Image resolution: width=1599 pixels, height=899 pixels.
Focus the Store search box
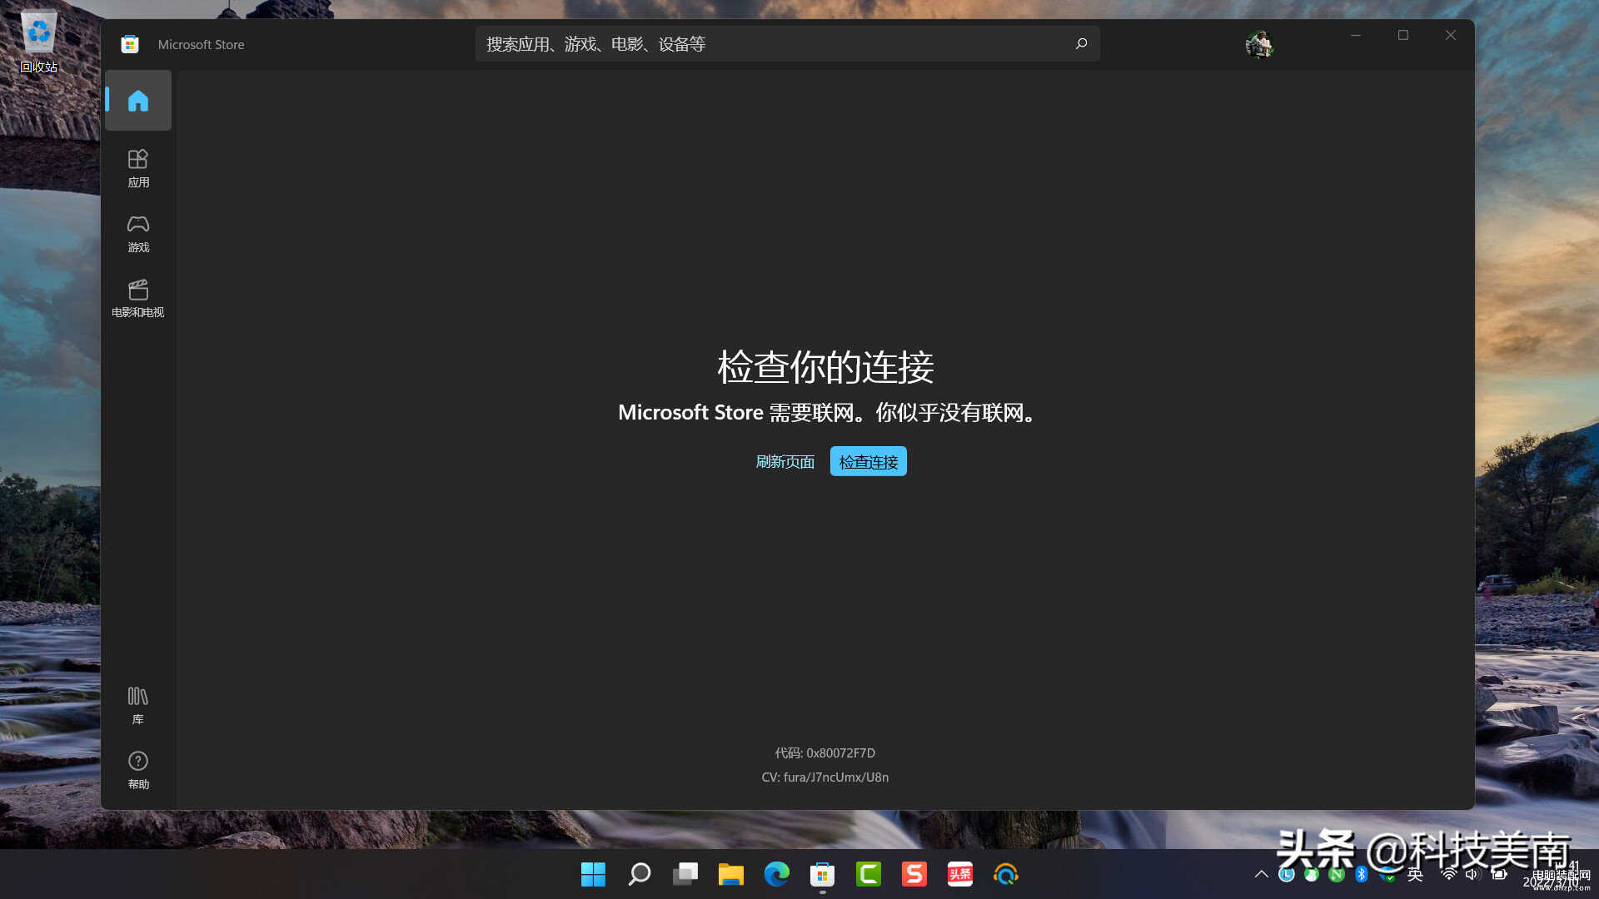pyautogui.click(x=787, y=43)
